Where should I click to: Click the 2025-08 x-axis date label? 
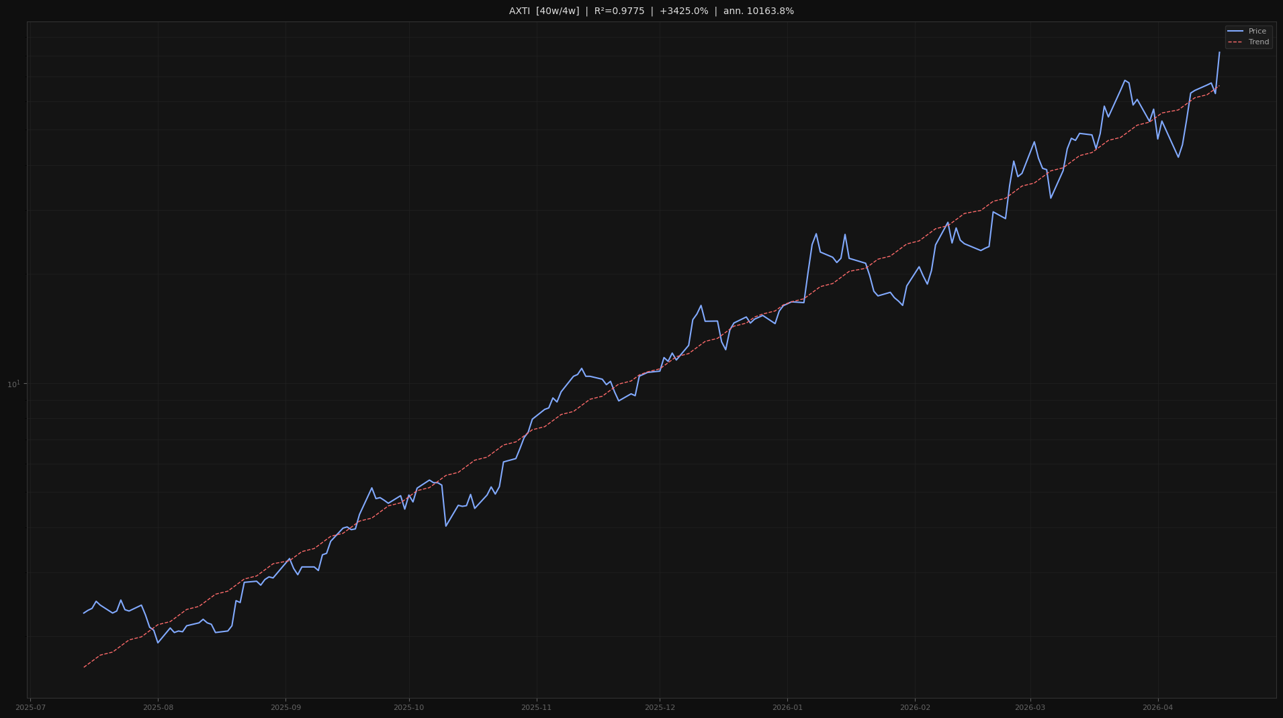(x=158, y=707)
